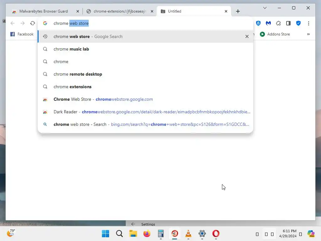Show more bookmarks via double chevron

pos(308,34)
